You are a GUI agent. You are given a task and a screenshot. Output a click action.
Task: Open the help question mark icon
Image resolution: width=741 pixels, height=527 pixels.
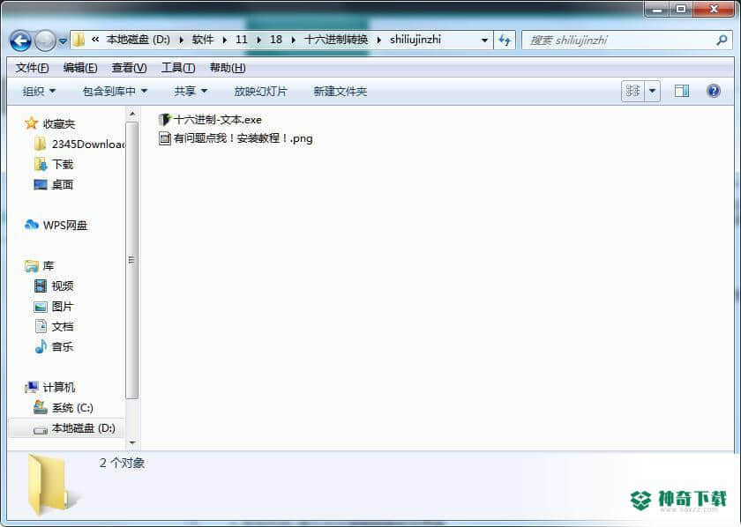tap(713, 91)
